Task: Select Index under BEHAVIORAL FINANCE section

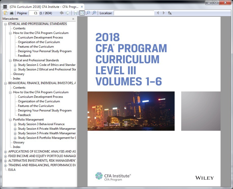Action: 17,147
